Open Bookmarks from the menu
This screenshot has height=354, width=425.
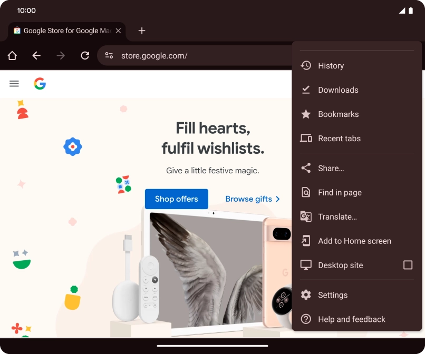[337, 114]
